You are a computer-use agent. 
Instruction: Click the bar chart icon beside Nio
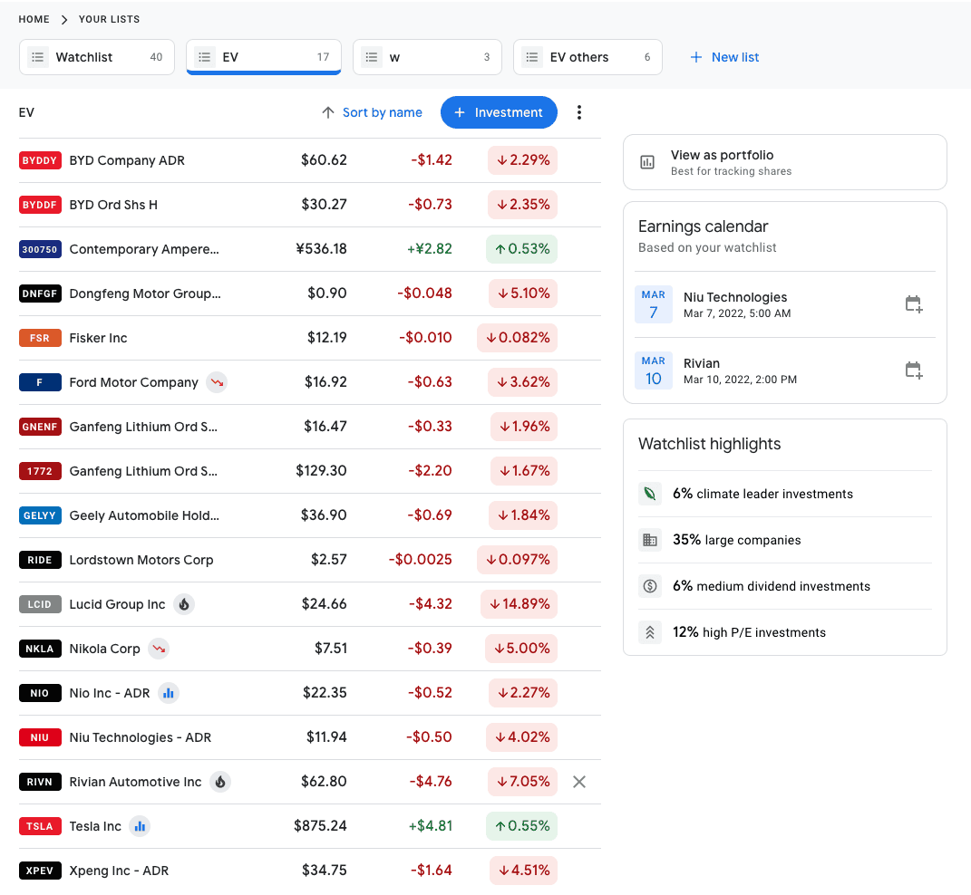pos(169,693)
